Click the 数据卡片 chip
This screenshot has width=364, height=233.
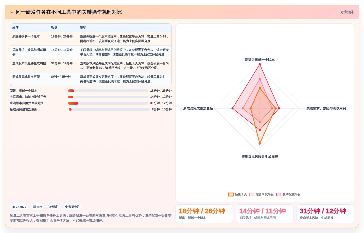tap(72, 207)
